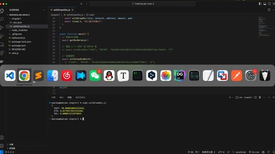
Task: Open System Settings from the Dock
Action: point(251,76)
